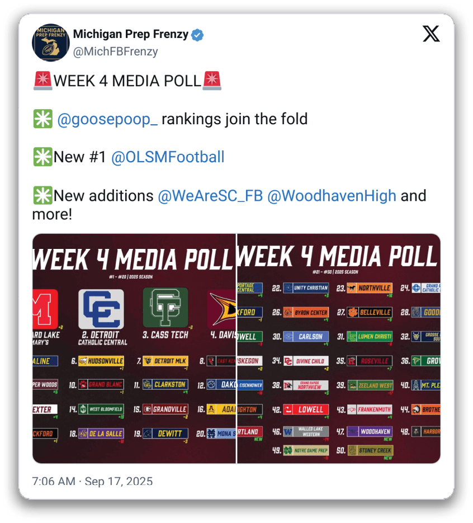Screen dimensions: 473x523
Task: Visit the @WoodhavenHigh mention link
Action: point(332,196)
